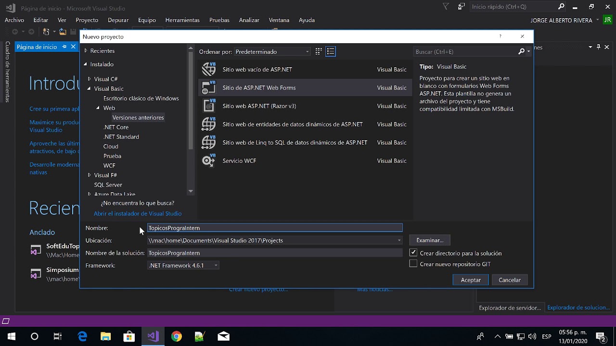Image resolution: width=616 pixels, height=346 pixels.
Task: Collapse the Visual Basic tree node
Action: click(89, 88)
